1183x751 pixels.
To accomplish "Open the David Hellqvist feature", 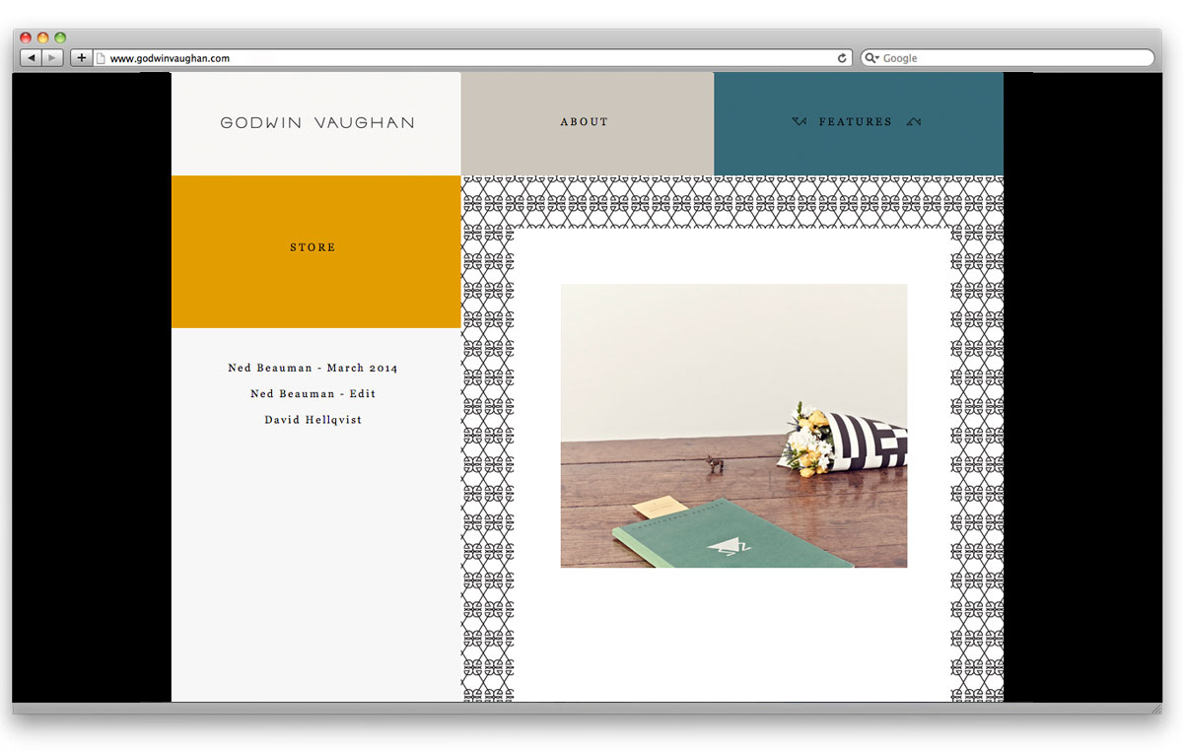I will [x=313, y=420].
